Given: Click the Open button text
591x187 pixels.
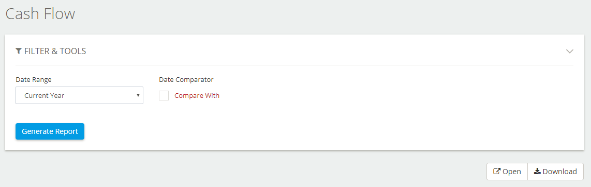Looking at the screenshot, I should (512, 172).
